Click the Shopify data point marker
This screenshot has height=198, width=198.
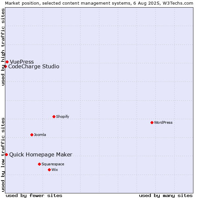pyautogui.click(x=54, y=117)
